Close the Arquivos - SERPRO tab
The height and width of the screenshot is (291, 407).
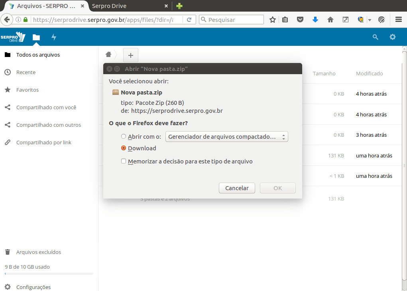(x=83, y=6)
